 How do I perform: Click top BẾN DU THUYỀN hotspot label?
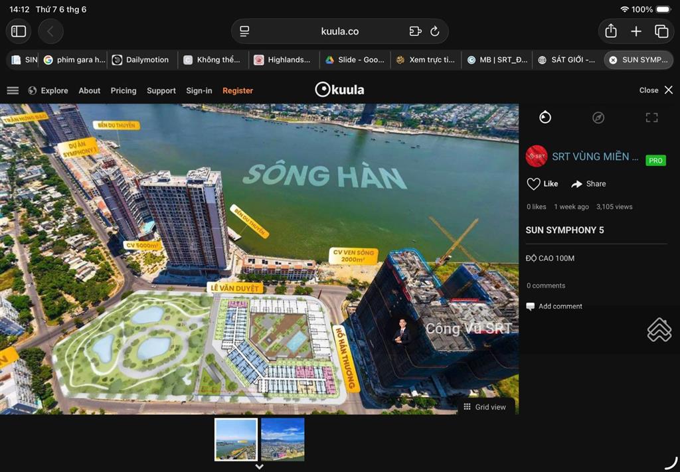[116, 125]
